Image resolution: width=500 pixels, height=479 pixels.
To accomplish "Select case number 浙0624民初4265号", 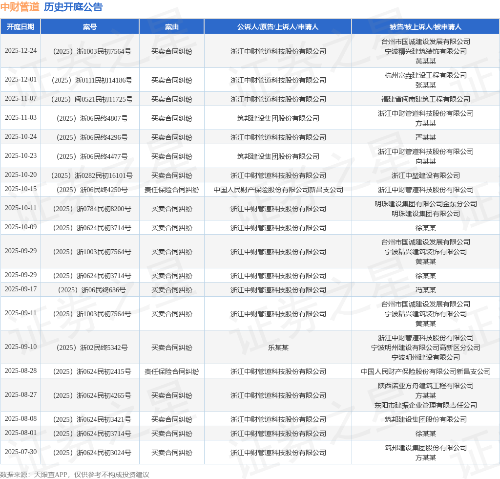I will [x=92, y=395].
